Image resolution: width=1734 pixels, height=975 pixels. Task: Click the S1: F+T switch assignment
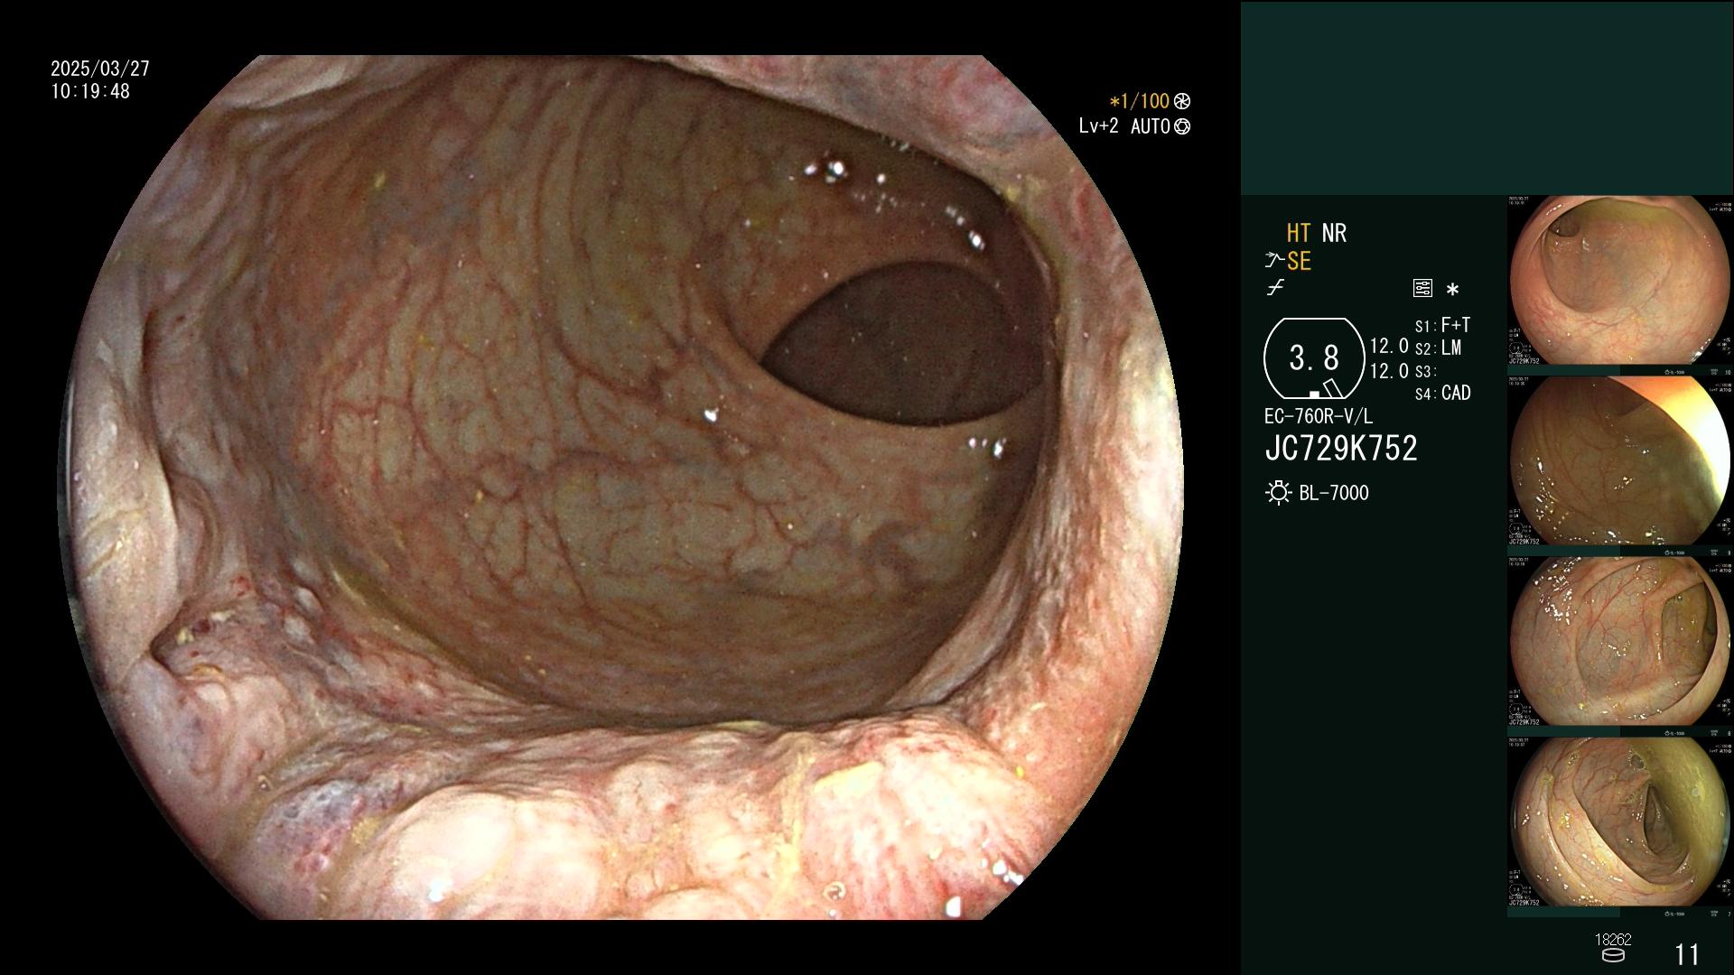point(1442,325)
